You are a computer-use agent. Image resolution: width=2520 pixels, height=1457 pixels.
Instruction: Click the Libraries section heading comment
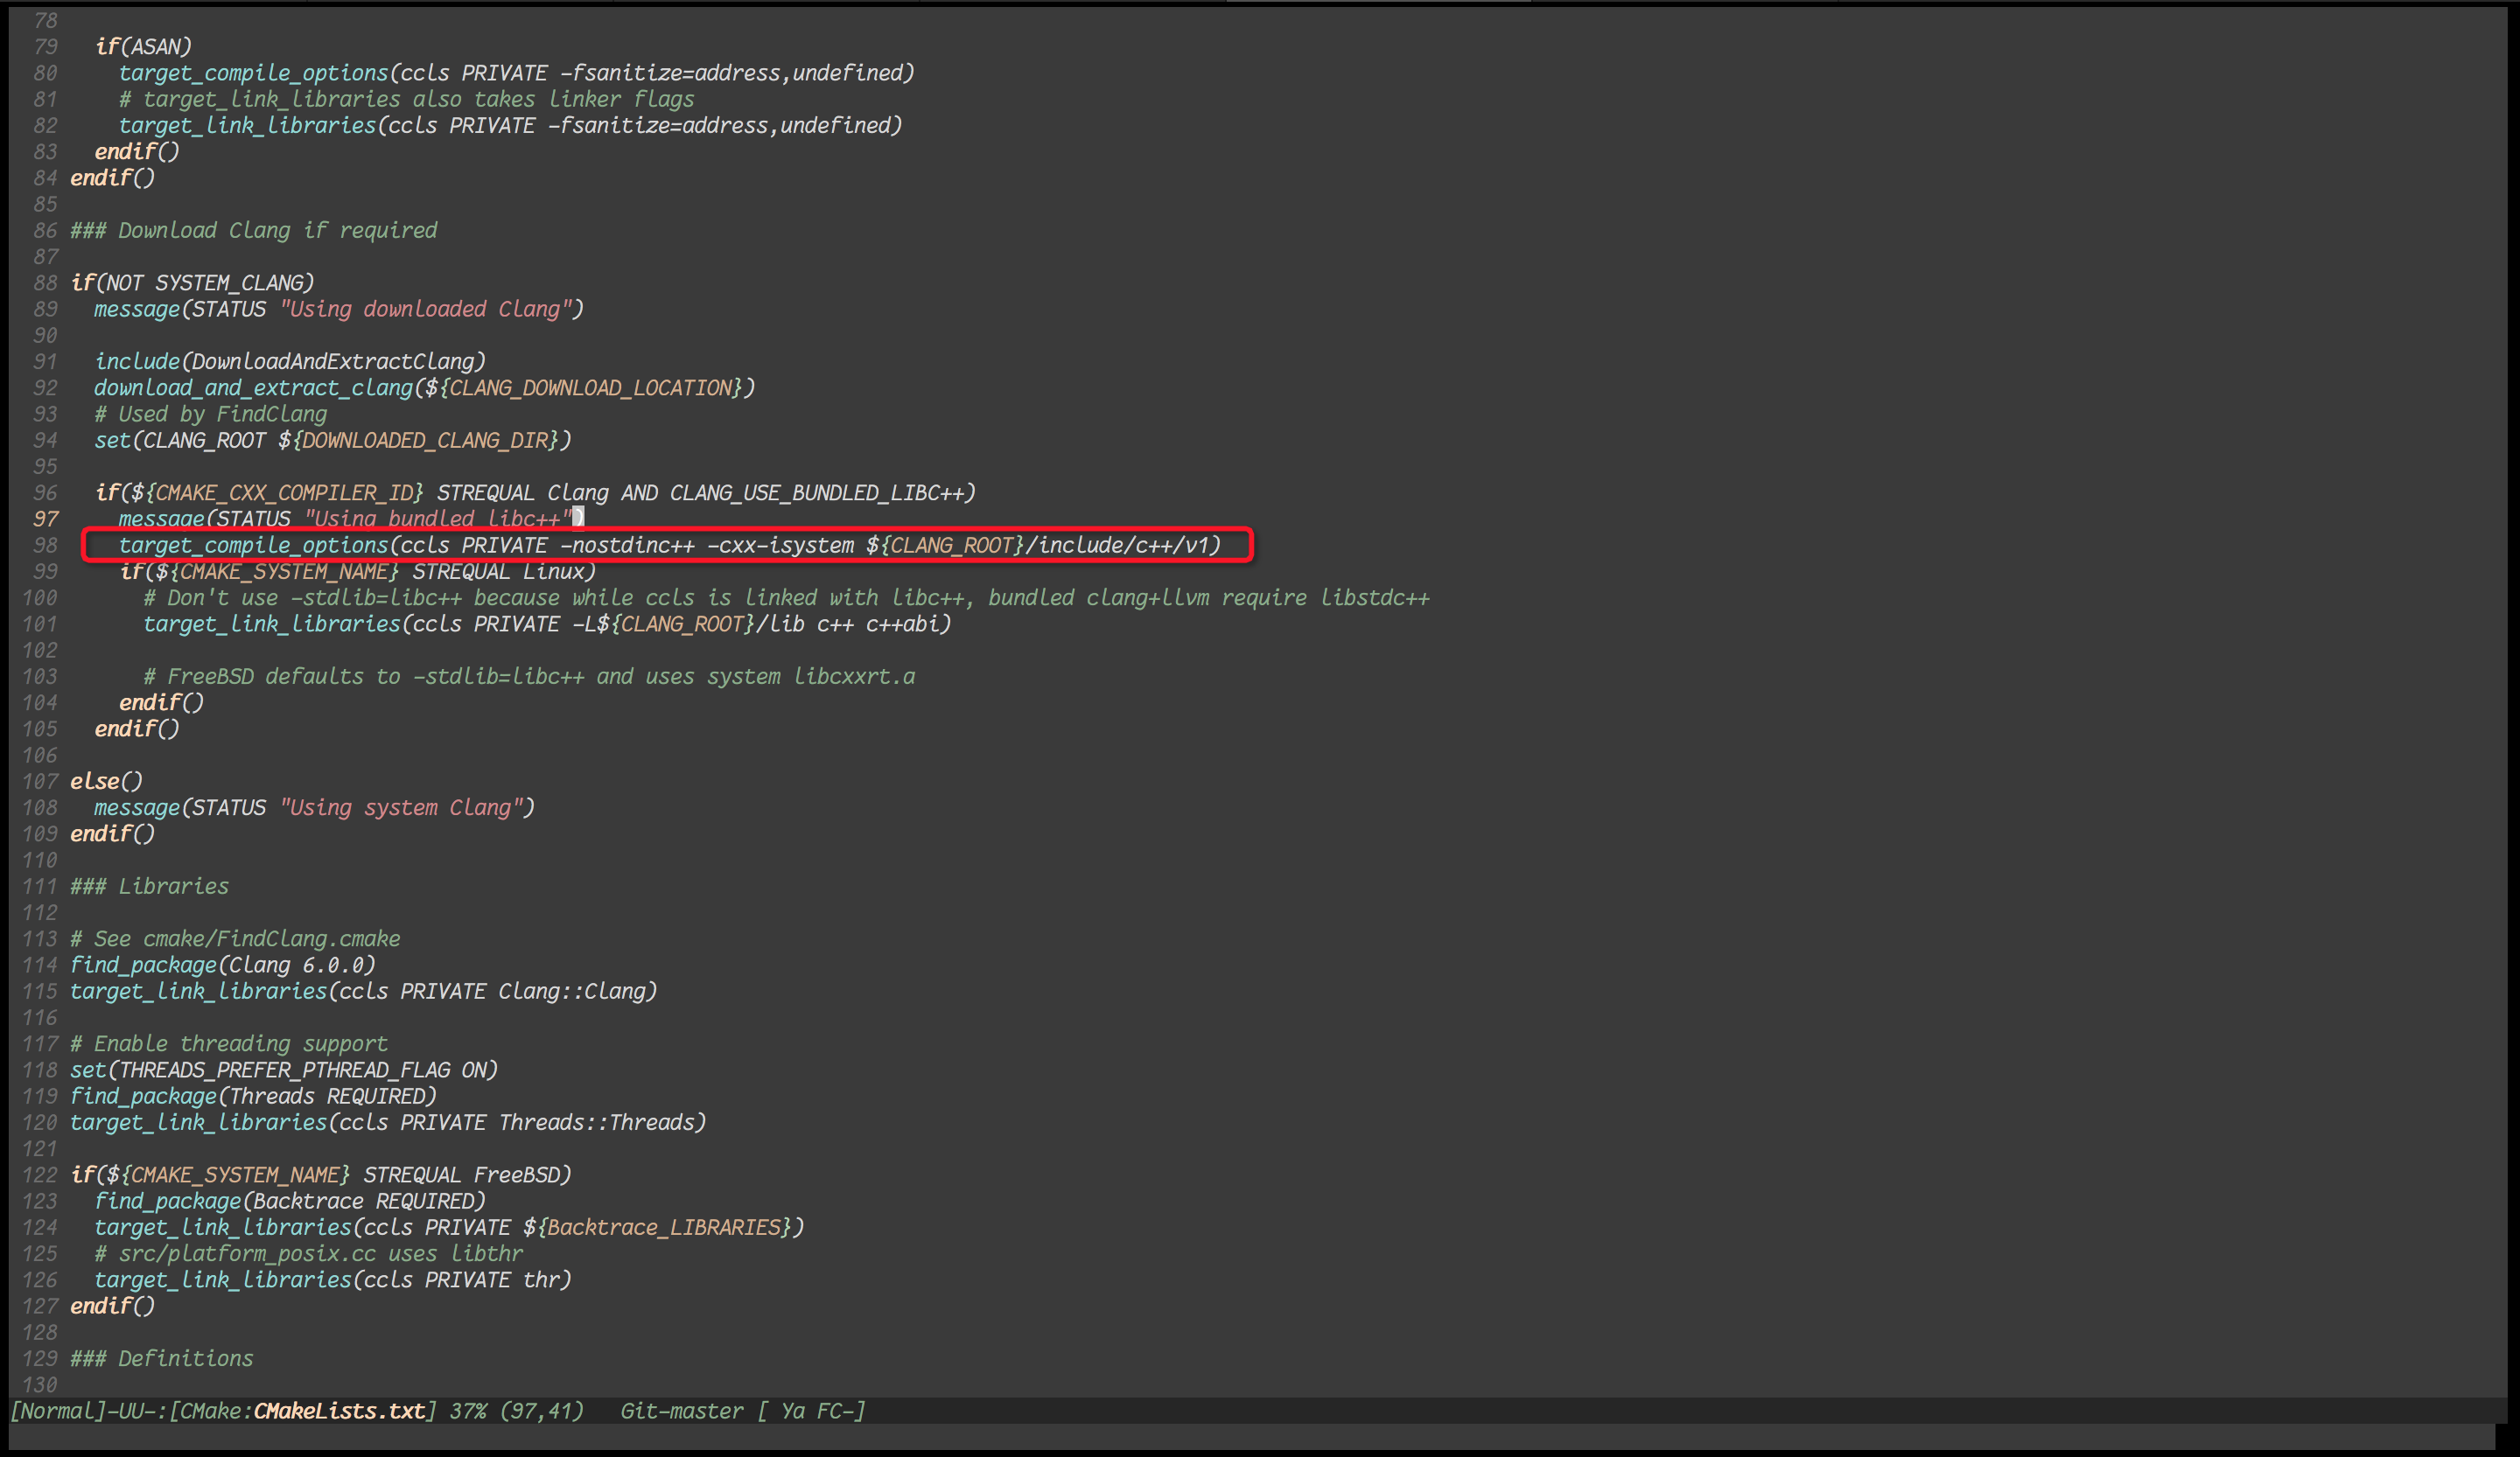(x=148, y=887)
